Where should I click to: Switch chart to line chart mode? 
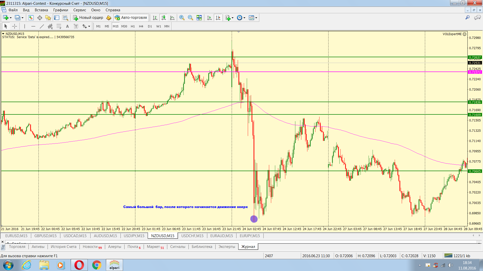(x=172, y=18)
